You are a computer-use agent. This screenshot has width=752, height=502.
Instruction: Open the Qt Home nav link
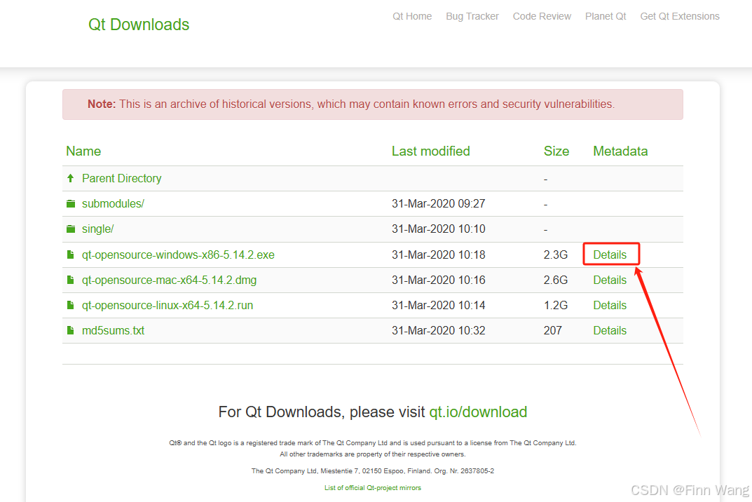[x=412, y=16]
